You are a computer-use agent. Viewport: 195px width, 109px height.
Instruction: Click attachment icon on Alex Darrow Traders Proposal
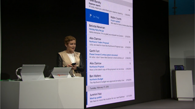(x=130, y=42)
